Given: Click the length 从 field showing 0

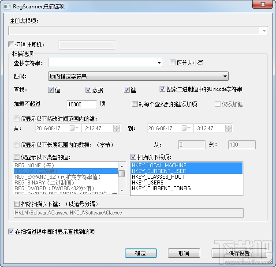Looking at the screenshot, I should (x=192, y=145).
